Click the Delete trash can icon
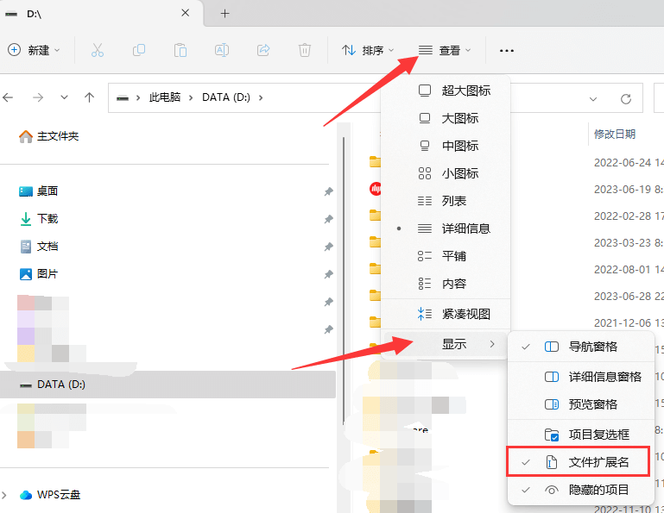 point(305,50)
